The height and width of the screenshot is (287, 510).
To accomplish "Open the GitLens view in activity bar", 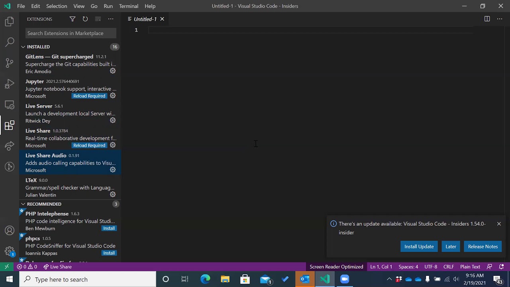I will (10, 167).
